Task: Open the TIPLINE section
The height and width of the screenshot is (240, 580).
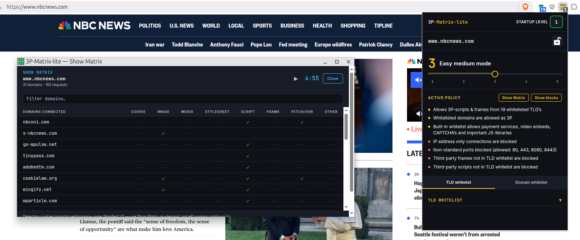Action: click(383, 26)
